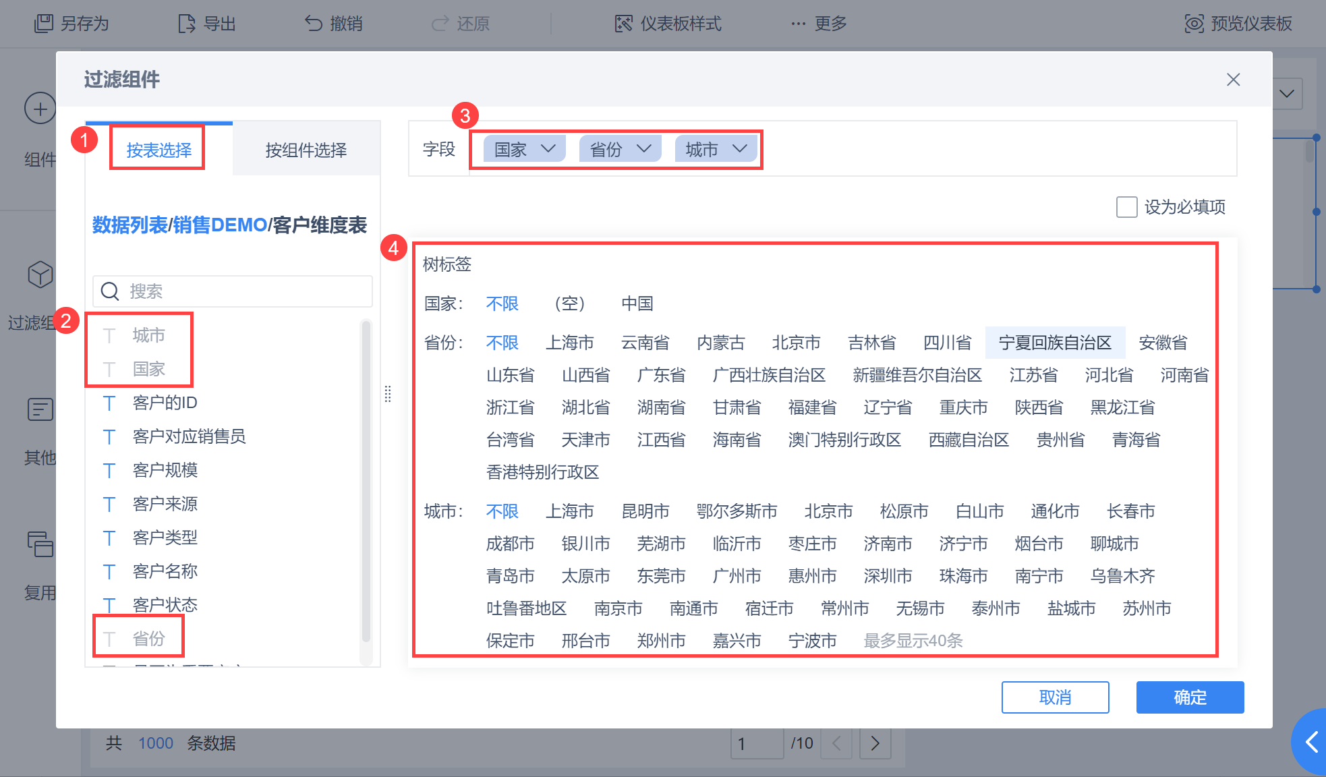
Task: Click the next page arrow
Action: coord(875,743)
